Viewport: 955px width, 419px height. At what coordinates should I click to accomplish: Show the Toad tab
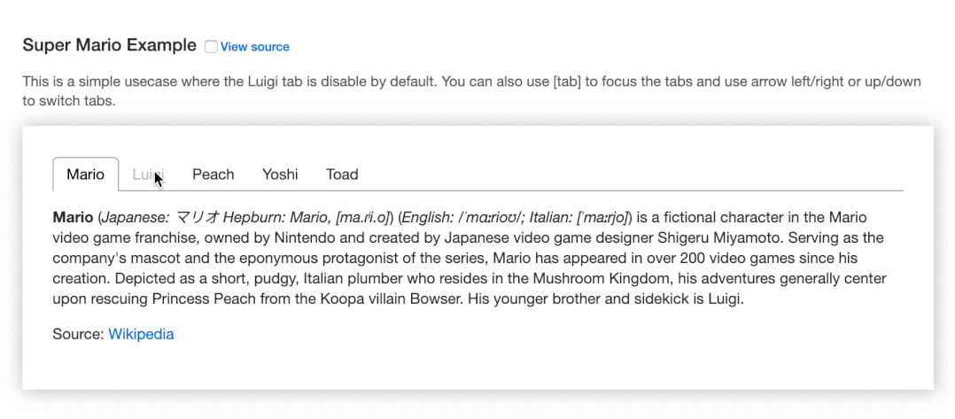[342, 175]
